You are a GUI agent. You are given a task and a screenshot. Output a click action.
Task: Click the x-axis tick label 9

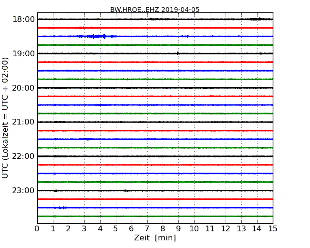pyautogui.click(x=178, y=229)
